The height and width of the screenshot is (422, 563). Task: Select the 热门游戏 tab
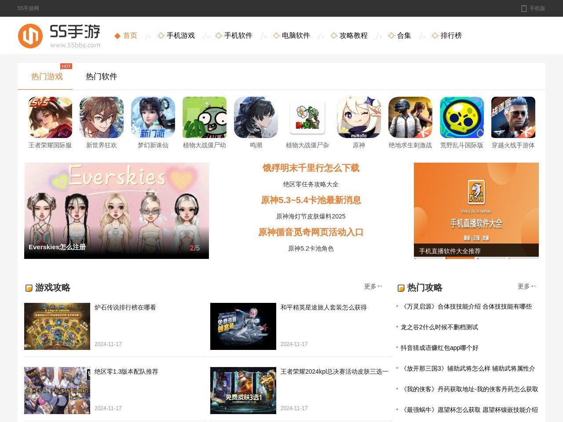[47, 76]
